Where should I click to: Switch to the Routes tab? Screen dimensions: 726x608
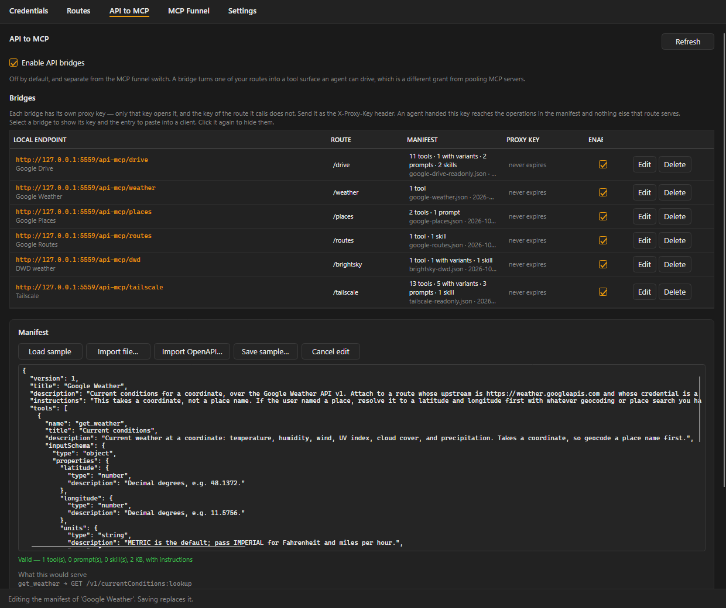click(x=78, y=11)
